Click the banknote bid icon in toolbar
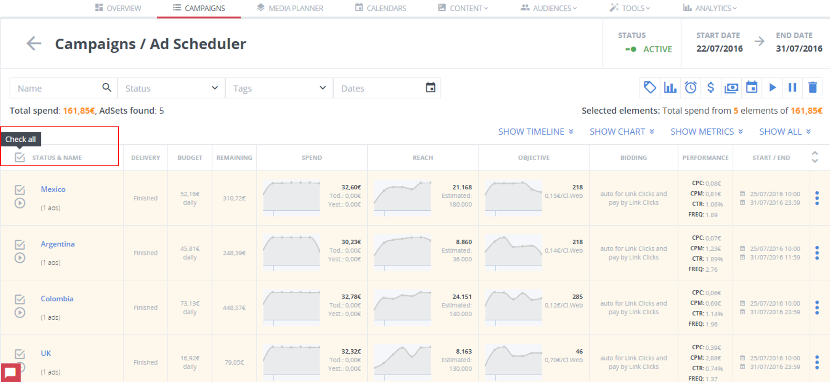Screen dimensions: 830x382 731,88
